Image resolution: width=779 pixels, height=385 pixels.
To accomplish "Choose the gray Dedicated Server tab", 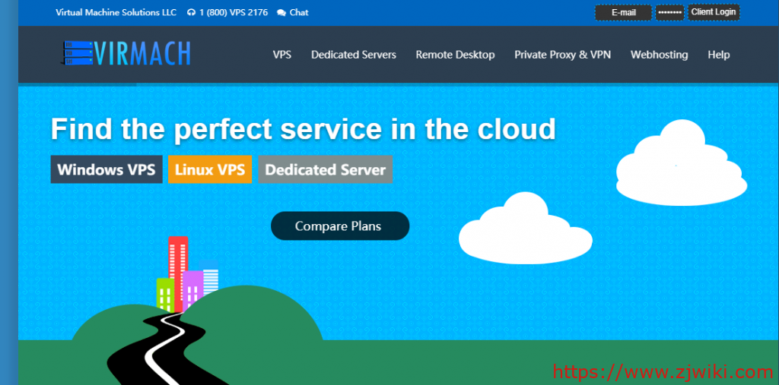I will coord(325,169).
